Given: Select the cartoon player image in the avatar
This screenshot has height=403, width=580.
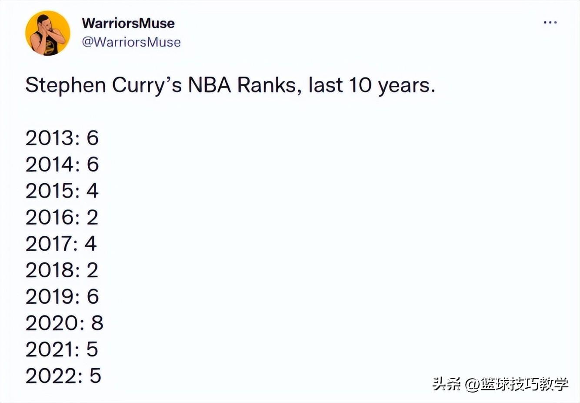Looking at the screenshot, I should point(48,35).
